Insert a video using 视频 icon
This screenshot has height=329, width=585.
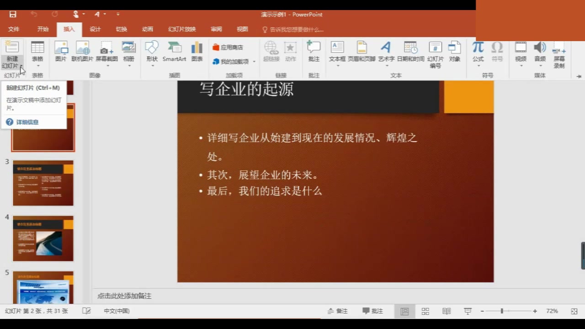521,50
